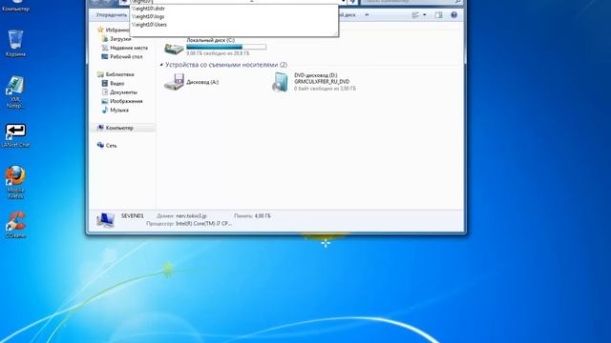This screenshot has height=343, width=611.
Task: Open the view options dropdown arrow
Action: [x=424, y=15]
